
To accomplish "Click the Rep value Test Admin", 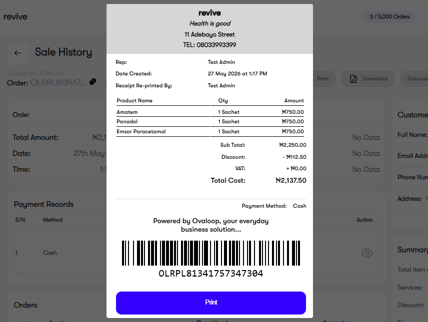I will (221, 62).
